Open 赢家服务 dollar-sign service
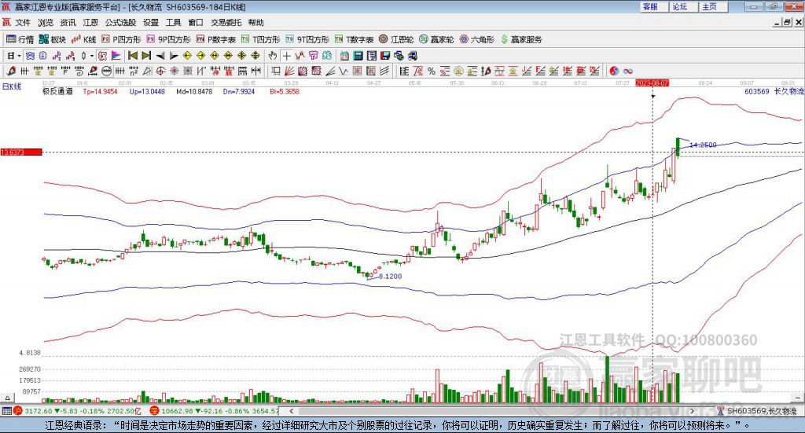Screen dimensions: 805x433 click(521, 39)
